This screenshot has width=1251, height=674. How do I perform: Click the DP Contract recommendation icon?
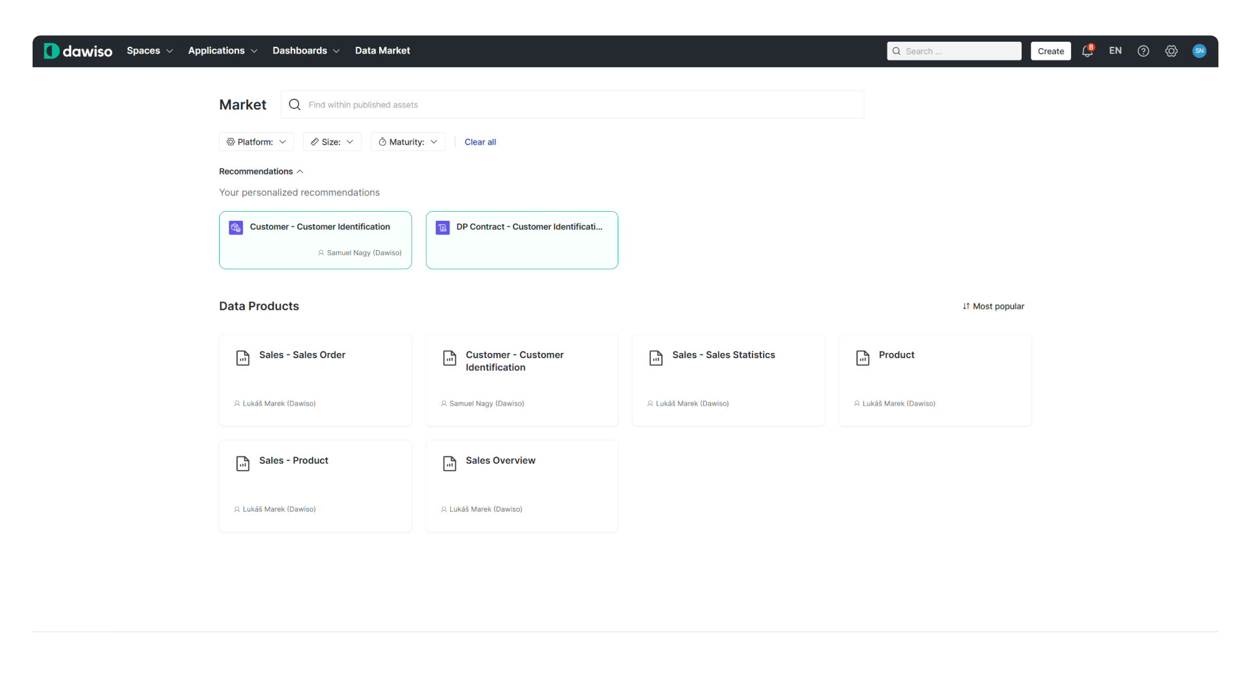point(442,227)
